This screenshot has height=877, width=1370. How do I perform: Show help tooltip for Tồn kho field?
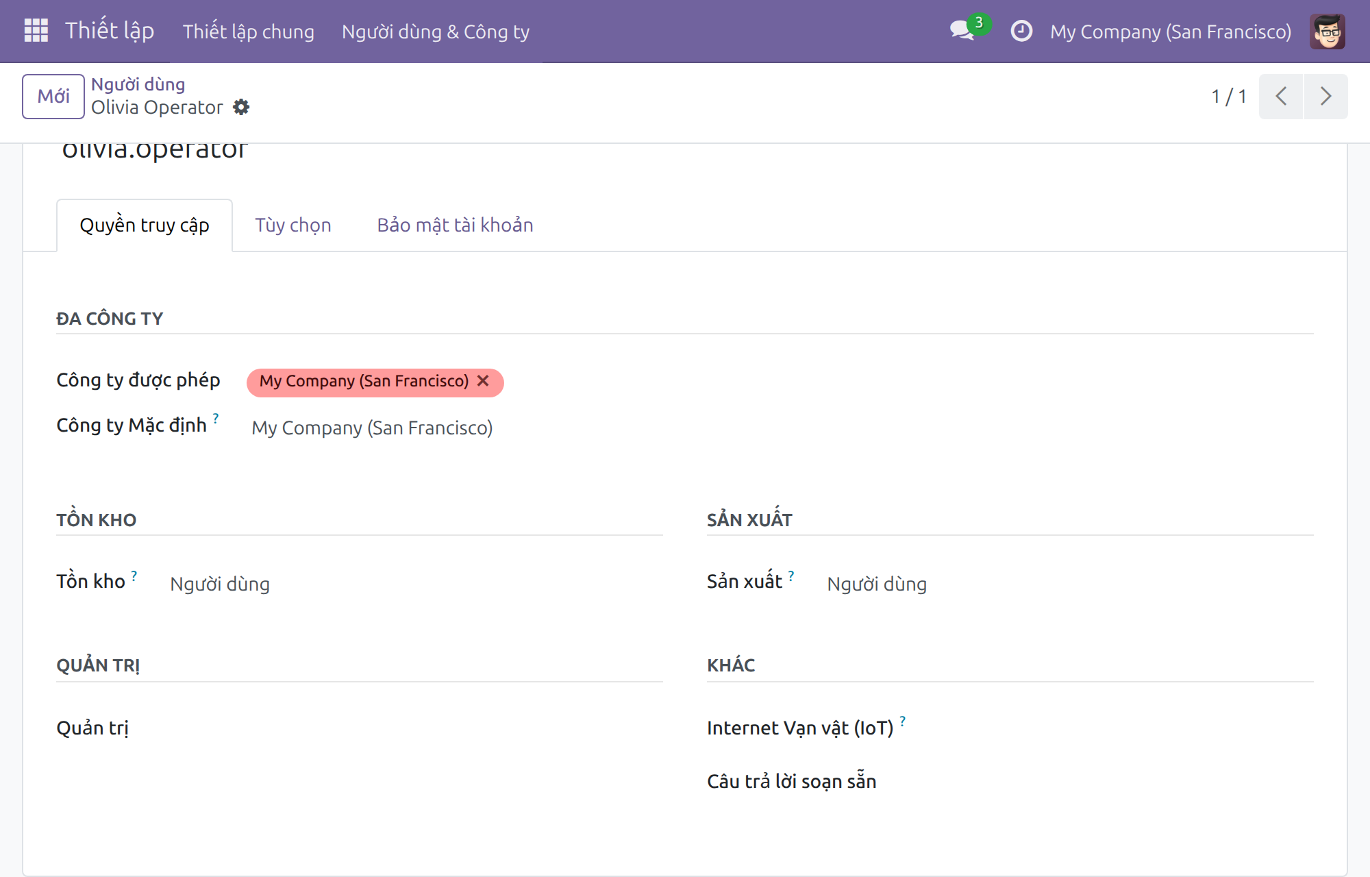pos(134,576)
